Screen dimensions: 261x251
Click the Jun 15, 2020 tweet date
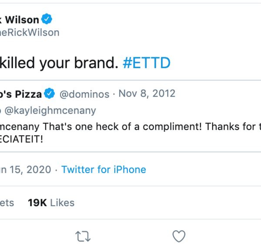point(25,169)
